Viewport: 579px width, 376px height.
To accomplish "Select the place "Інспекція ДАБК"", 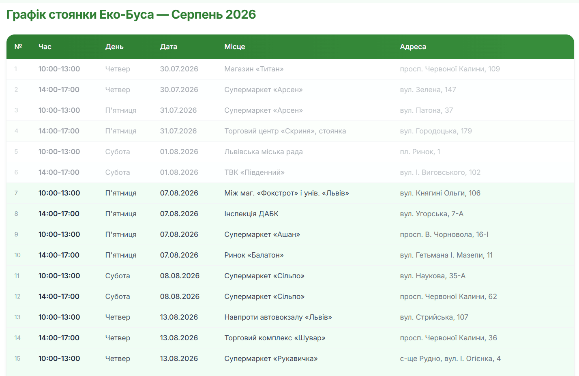I will (251, 214).
